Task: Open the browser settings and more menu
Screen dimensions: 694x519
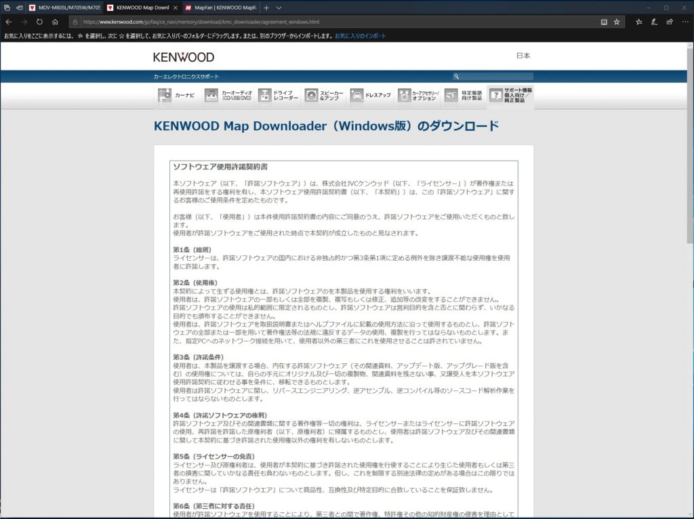Action: [685, 22]
